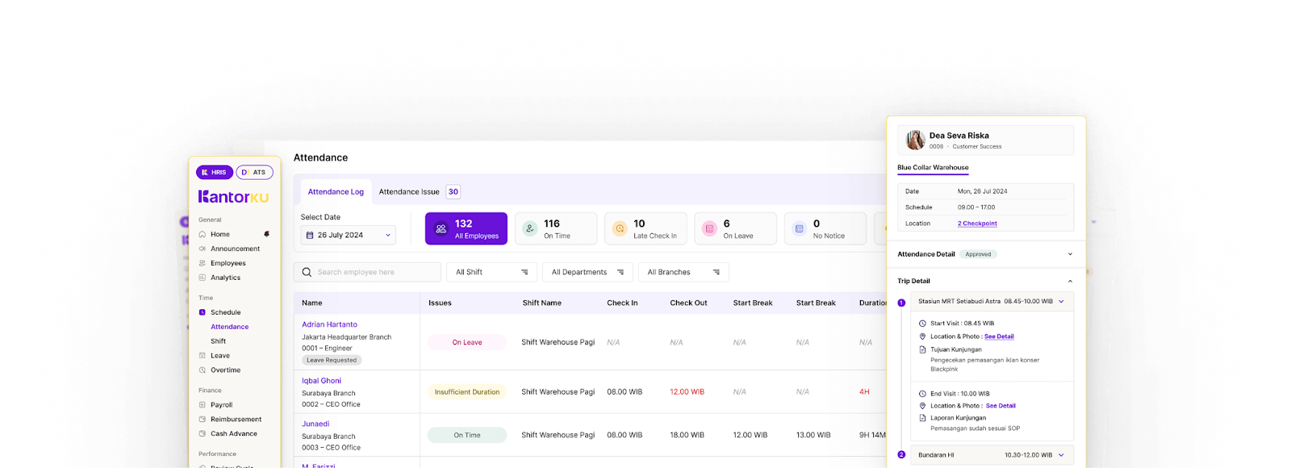
Task: Select the All Employees summary card
Action: pyautogui.click(x=466, y=229)
